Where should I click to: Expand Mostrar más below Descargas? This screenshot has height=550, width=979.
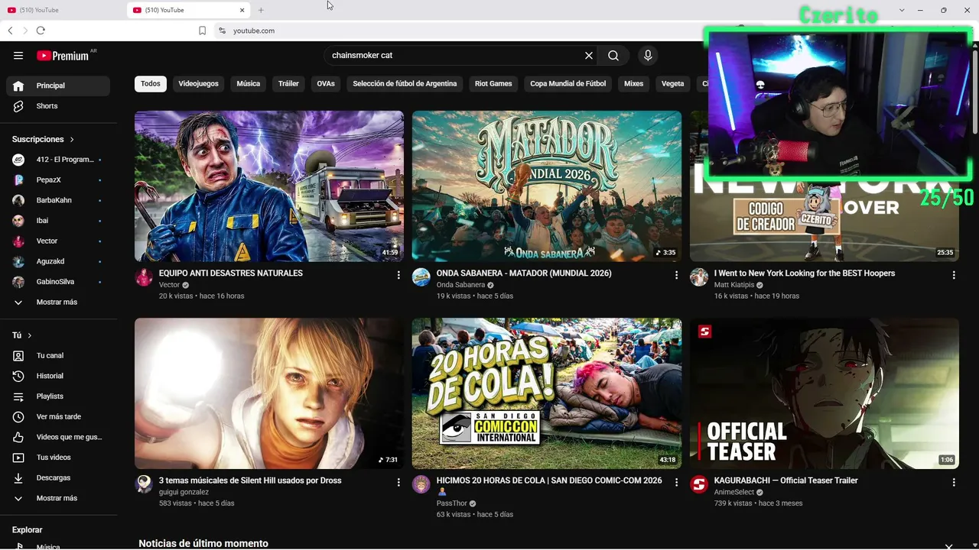click(58, 498)
